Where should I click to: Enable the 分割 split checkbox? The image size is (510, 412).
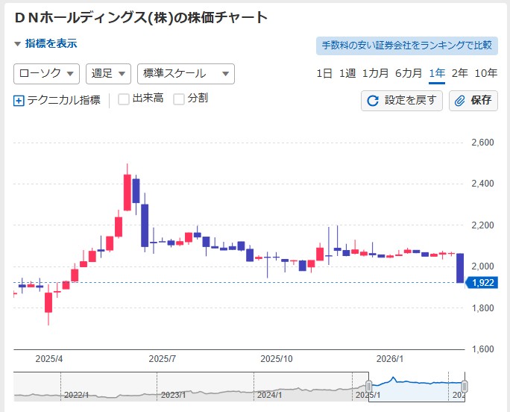pyautogui.click(x=179, y=99)
